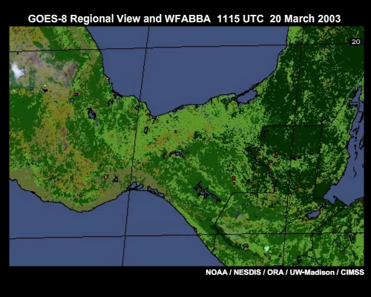Click the "CIMSS" credit text
371x297 pixels.
tap(352, 272)
